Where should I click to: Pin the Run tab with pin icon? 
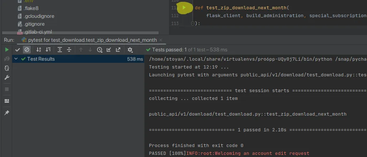(x=6, y=113)
